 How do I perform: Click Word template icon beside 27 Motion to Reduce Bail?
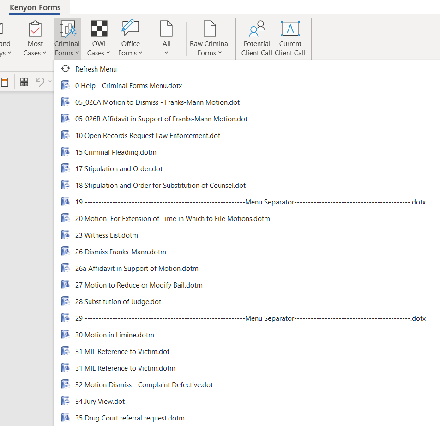[x=66, y=284]
